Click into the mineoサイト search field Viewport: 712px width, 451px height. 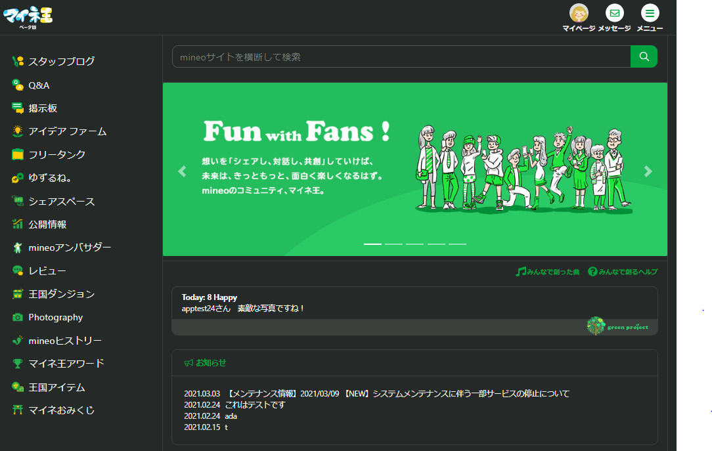(x=401, y=56)
